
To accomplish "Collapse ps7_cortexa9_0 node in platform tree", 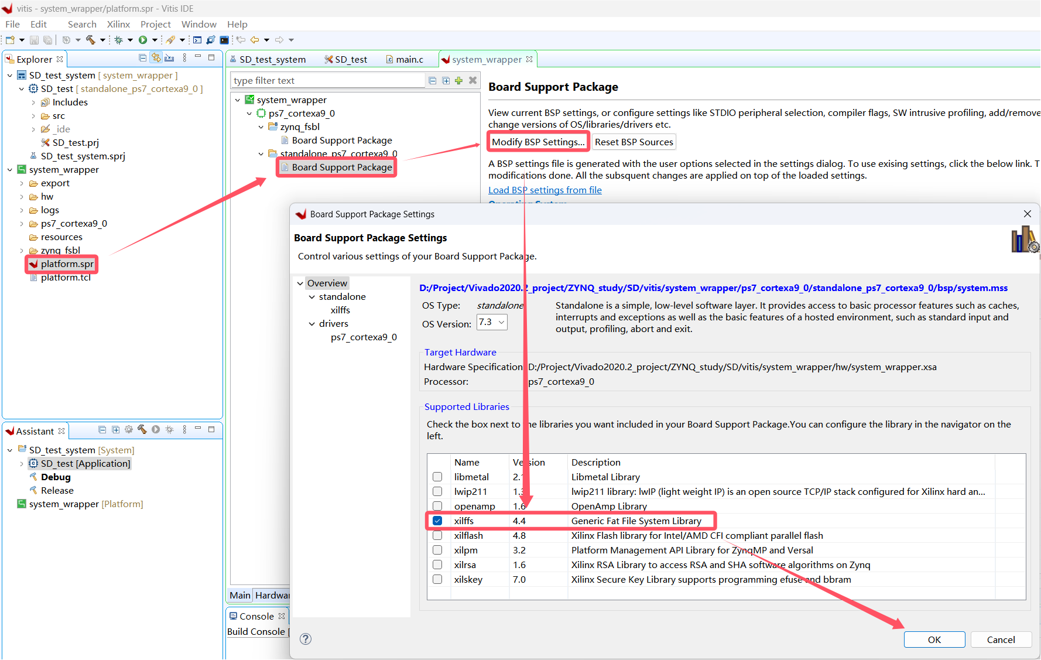I will tap(249, 114).
